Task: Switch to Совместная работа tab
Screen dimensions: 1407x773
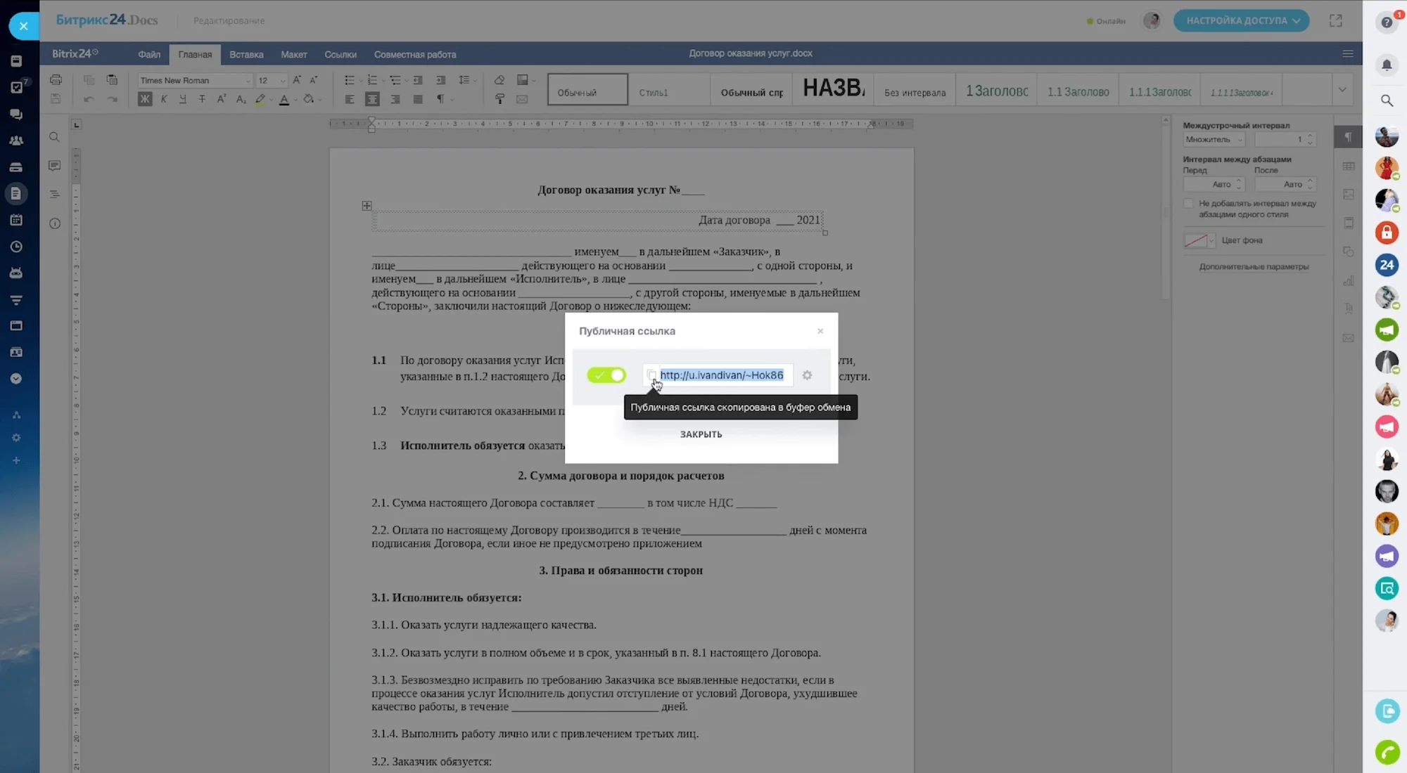Action: pos(415,54)
